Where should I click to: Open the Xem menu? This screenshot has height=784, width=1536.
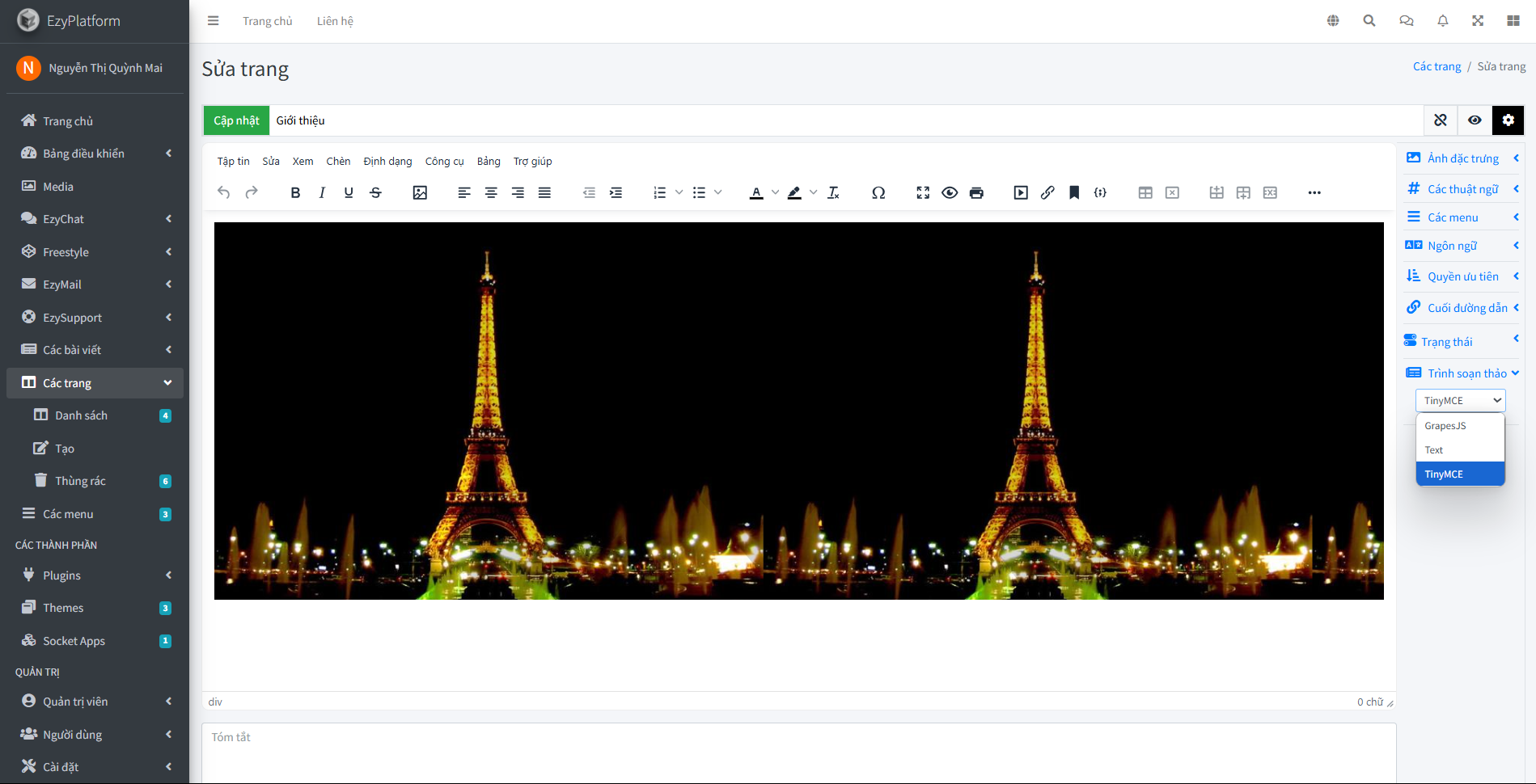pos(303,161)
